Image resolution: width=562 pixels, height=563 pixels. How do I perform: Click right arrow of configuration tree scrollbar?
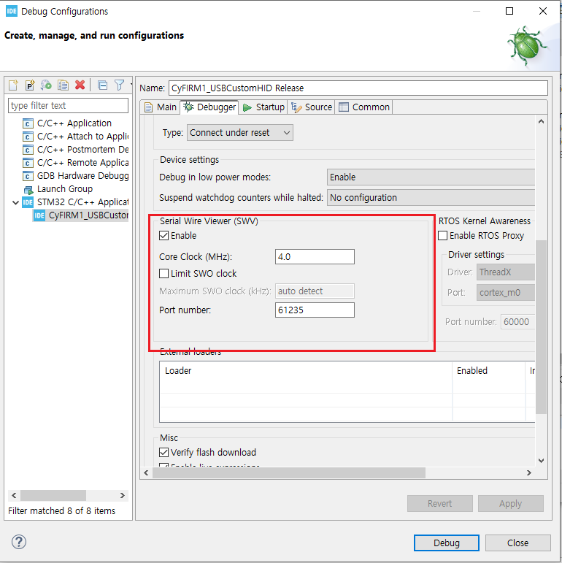(123, 496)
